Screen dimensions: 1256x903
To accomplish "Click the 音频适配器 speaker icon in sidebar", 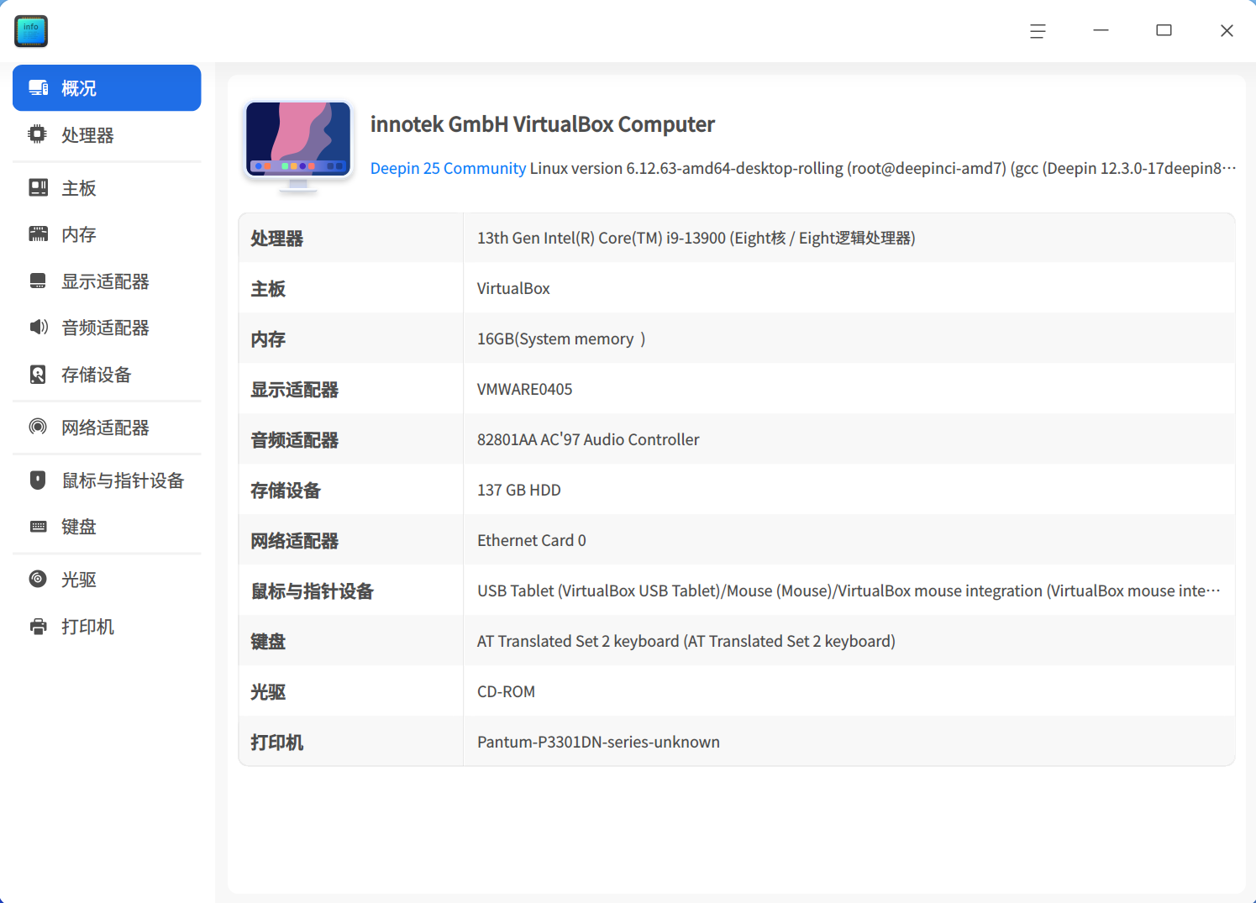I will pyautogui.click(x=38, y=327).
